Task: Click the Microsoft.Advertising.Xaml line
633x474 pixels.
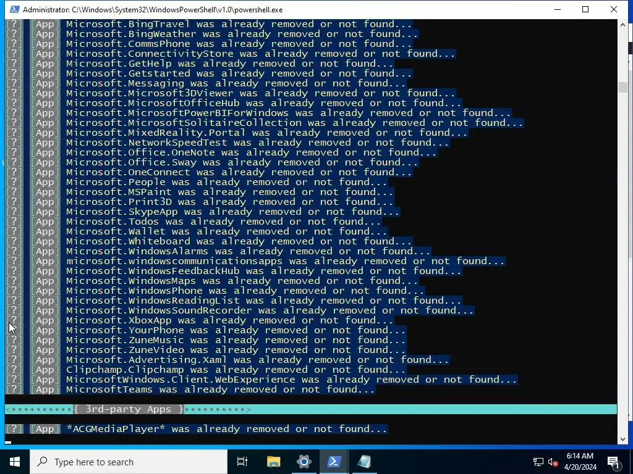Action: pos(227,360)
